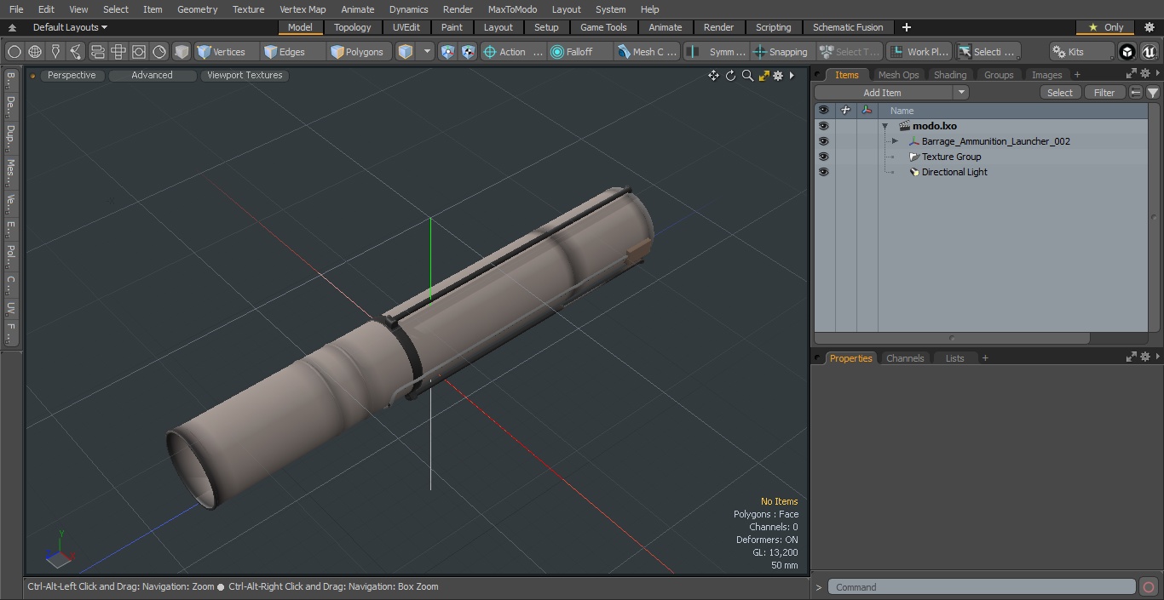Screen dimensions: 1164x600
Task: Click the Name column header
Action: click(x=1013, y=111)
